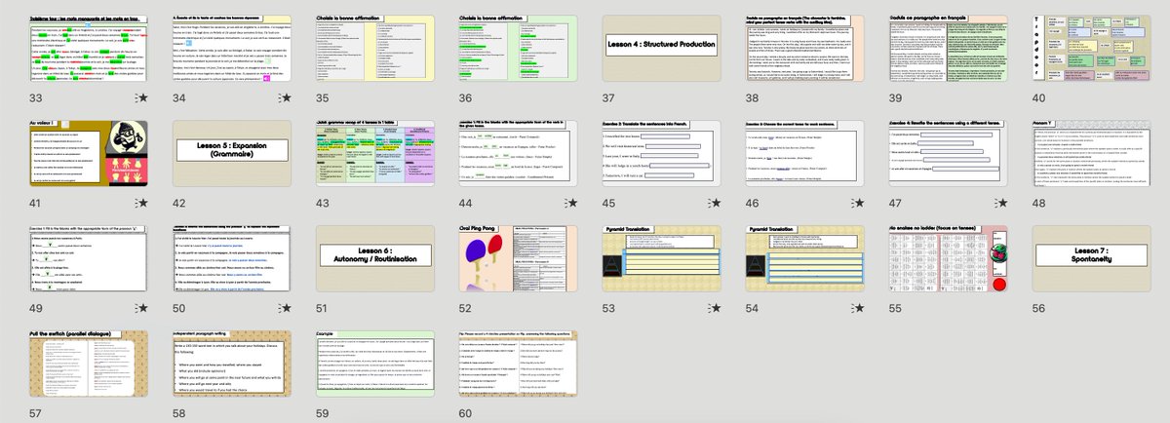Click the animation star under slide 53
This screenshot has width=1170, height=423.
point(715,307)
